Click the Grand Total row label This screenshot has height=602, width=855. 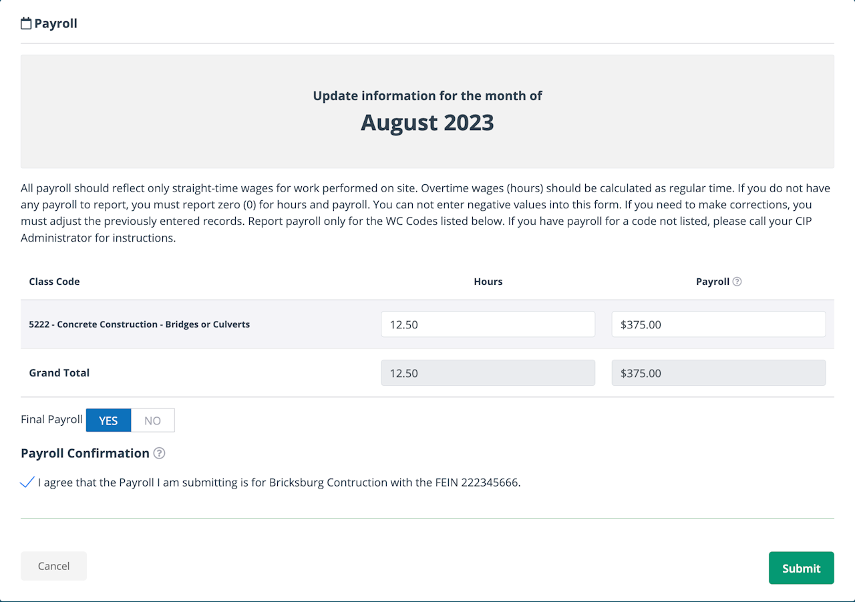[59, 373]
